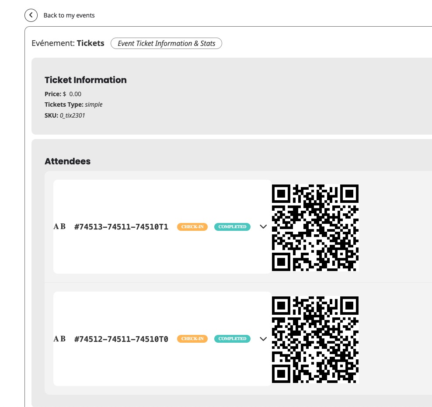Click the 'Tickets' event name title
The width and height of the screenshot is (432, 407).
pos(91,43)
